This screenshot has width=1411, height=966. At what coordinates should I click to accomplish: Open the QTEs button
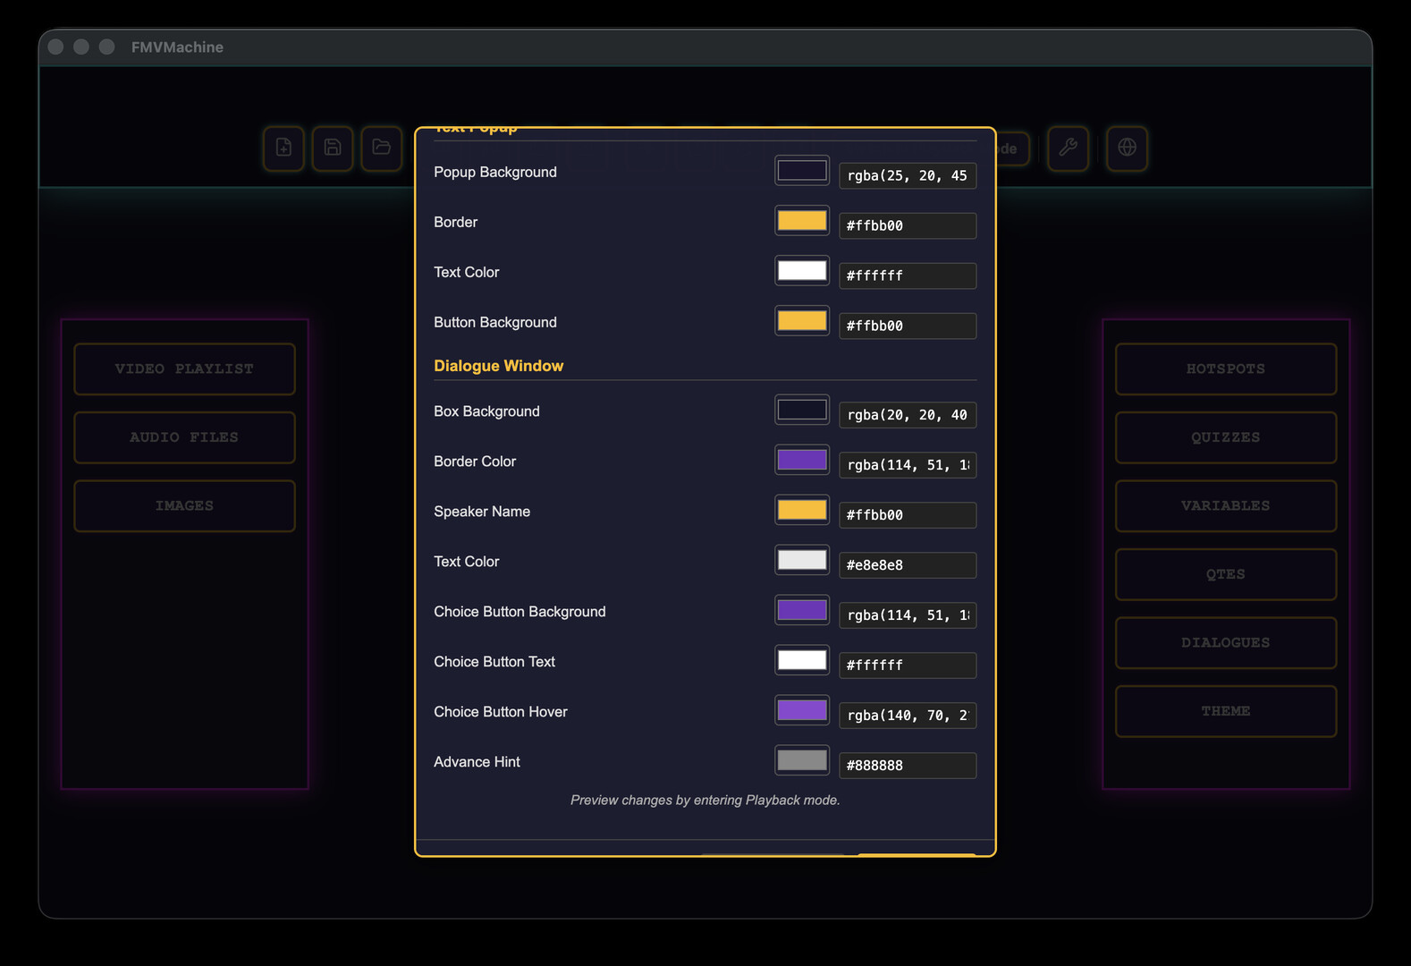[1226, 574]
